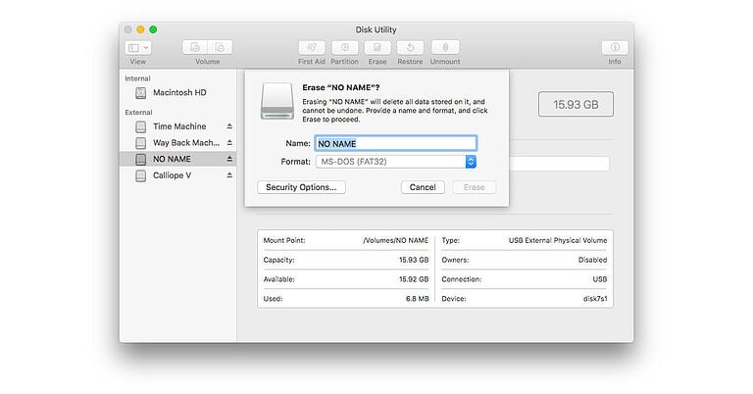
Task: Click the Available value 15.92 GB
Action: click(414, 279)
